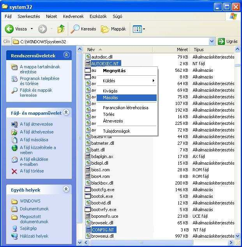Click the AUTOEXEC.NT file icon
This screenshot has width=242, height=247.
[x=88, y=64]
